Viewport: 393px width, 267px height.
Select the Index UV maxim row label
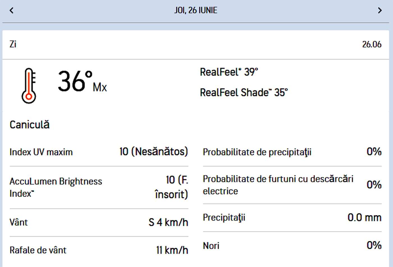[41, 152]
